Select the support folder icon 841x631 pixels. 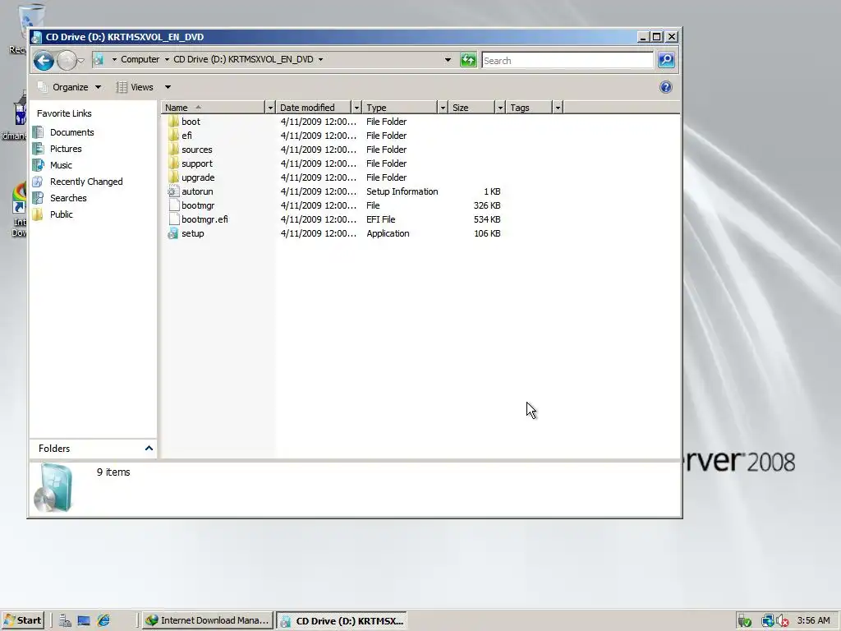pyautogui.click(x=173, y=164)
